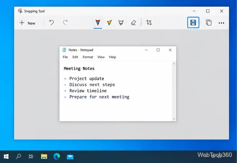Image resolution: width=237 pixels, height=163 pixels.
Task: Maximize the Snipping Tool window
Action: point(208,11)
